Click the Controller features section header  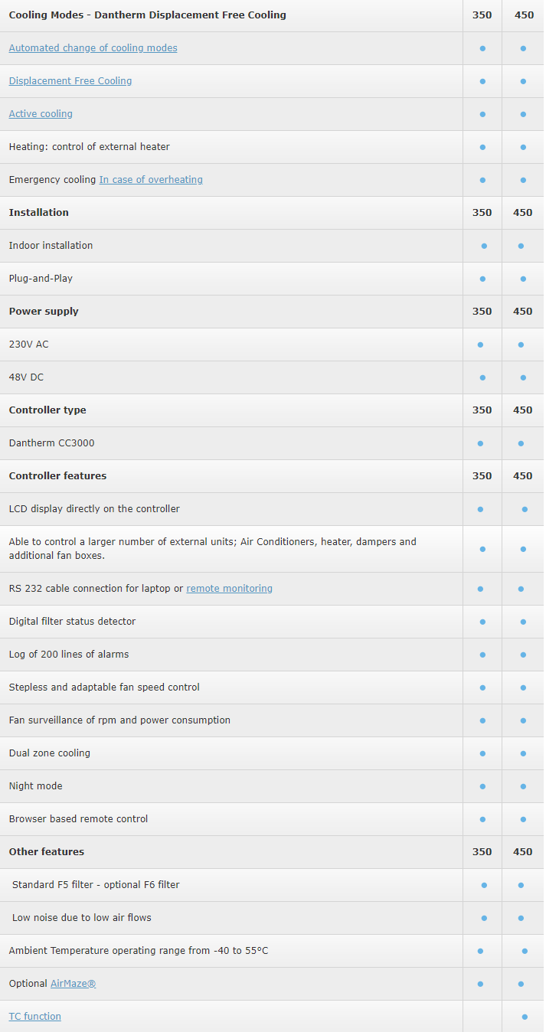57,476
